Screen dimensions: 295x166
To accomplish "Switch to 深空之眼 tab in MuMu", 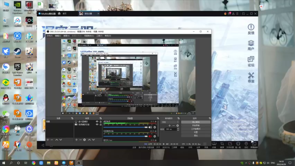I will pos(89,14).
